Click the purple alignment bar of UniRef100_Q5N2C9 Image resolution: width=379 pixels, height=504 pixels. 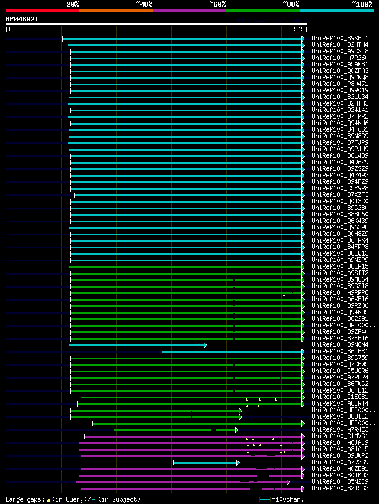pos(182,483)
